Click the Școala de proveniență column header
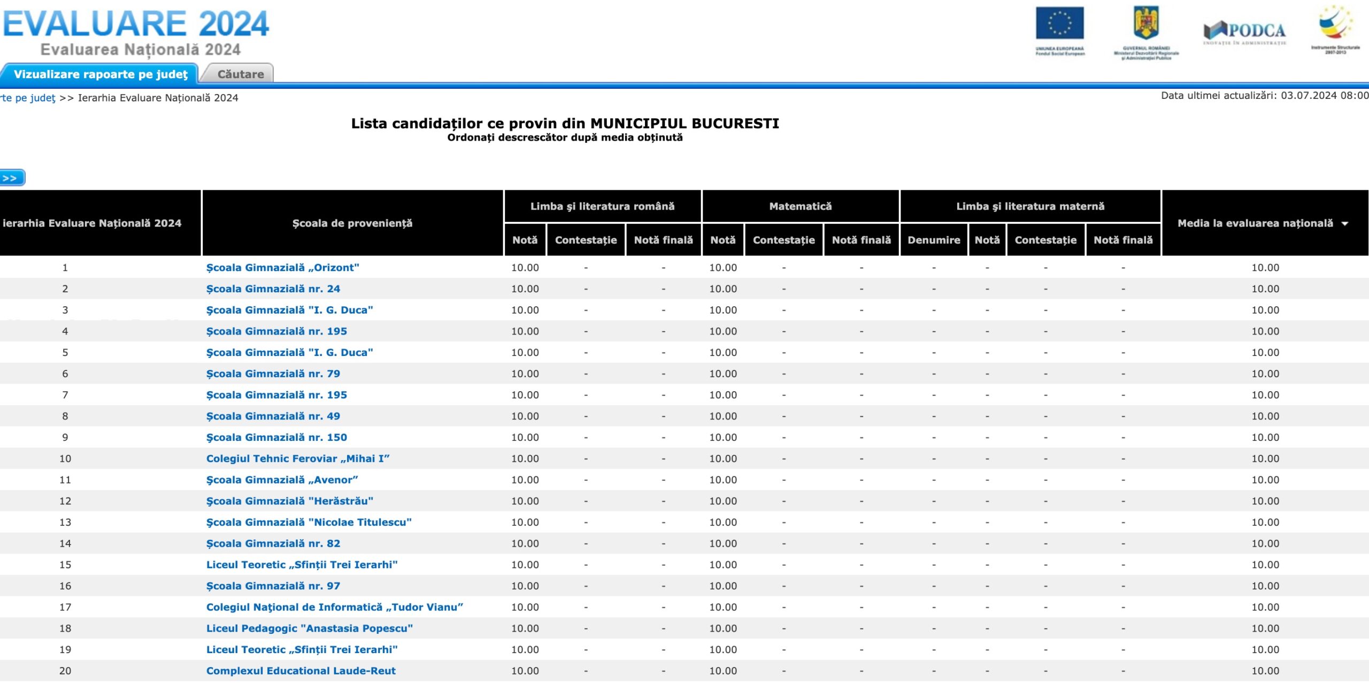 (x=352, y=223)
